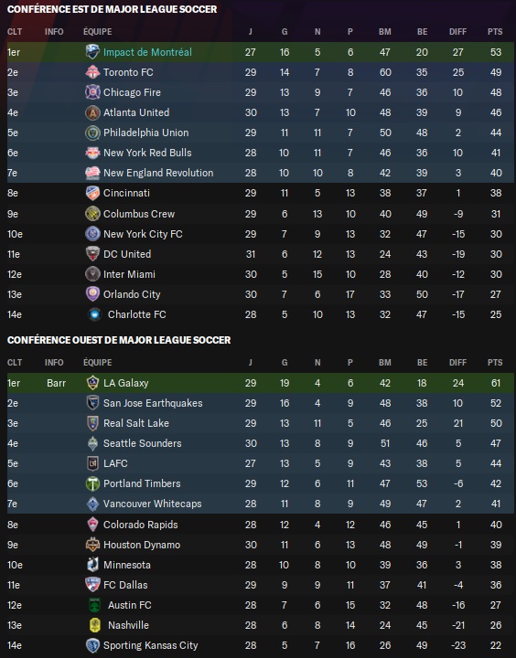Image resolution: width=516 pixels, height=658 pixels.
Task: Click the Orlando City crest icon
Action: (92, 294)
